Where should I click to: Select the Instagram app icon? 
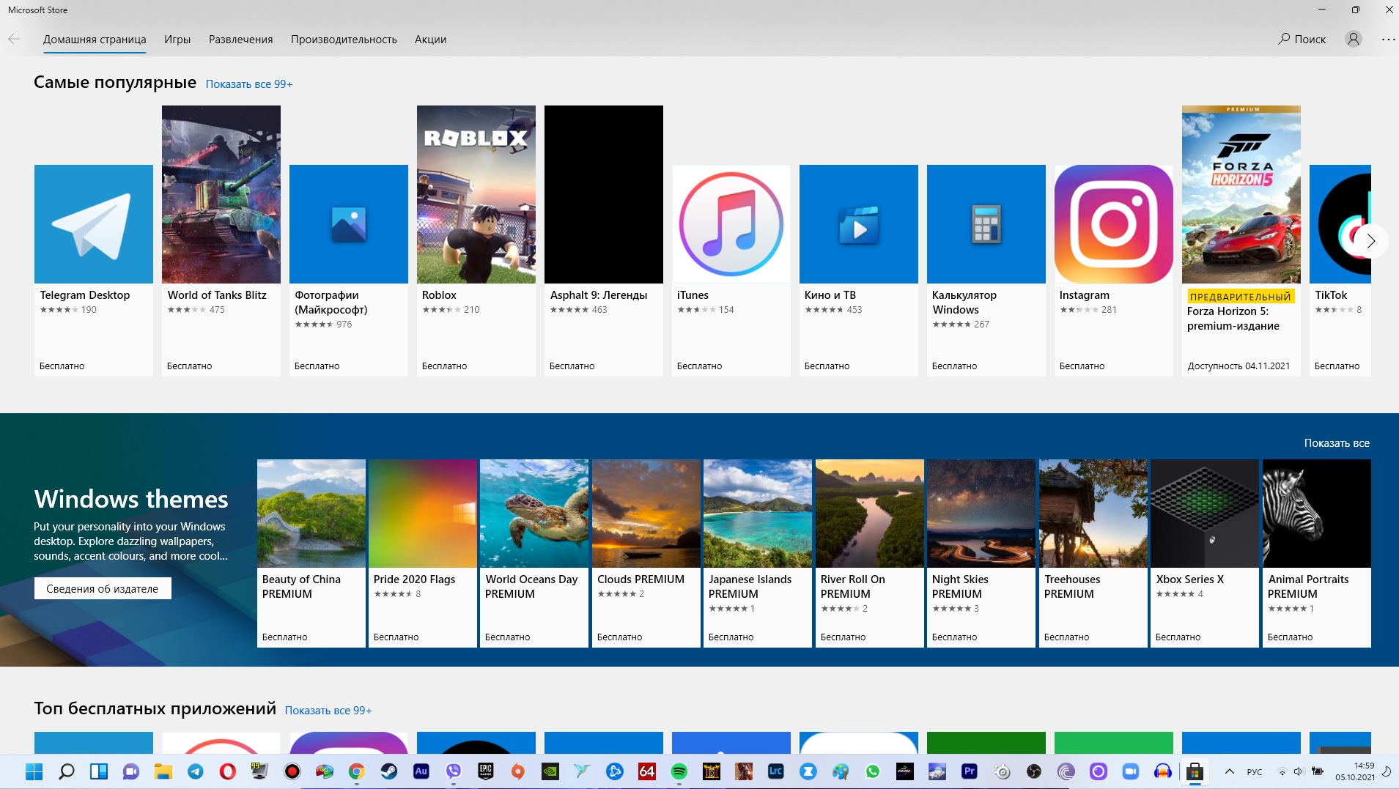[1113, 224]
